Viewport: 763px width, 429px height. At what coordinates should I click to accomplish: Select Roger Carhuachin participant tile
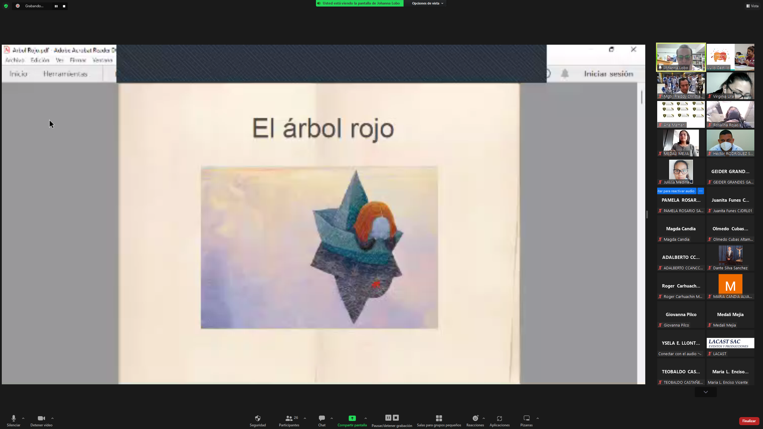point(681,286)
